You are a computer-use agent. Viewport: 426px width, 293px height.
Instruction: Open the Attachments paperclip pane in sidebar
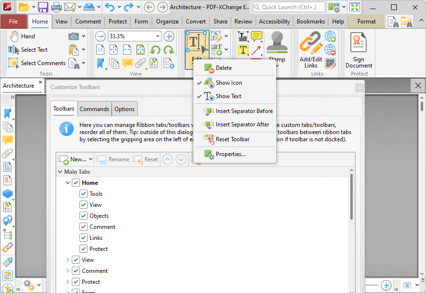click(x=7, y=154)
